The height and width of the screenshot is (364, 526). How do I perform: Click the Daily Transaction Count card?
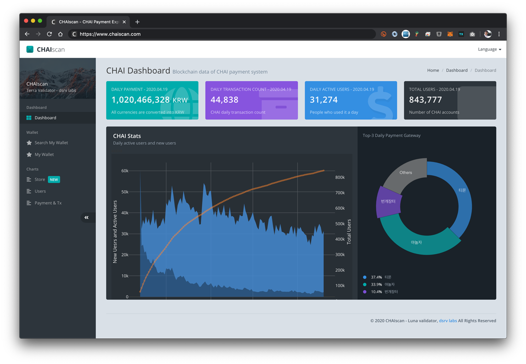(252, 100)
